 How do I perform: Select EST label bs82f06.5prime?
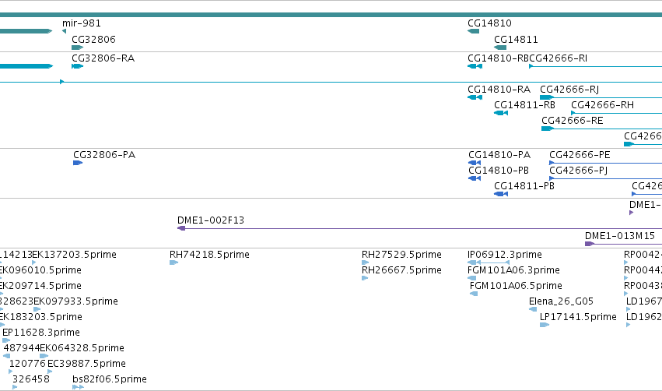click(110, 379)
